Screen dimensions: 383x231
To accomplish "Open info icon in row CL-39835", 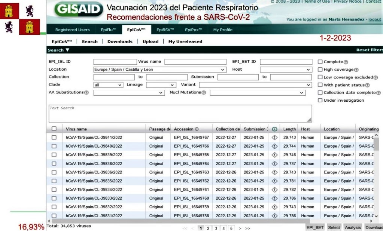I will tap(274, 181).
